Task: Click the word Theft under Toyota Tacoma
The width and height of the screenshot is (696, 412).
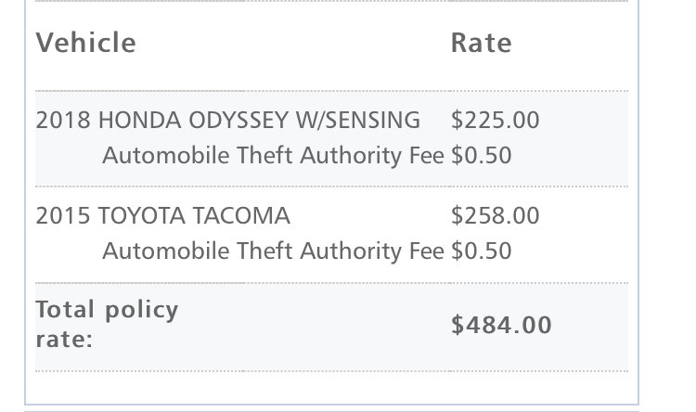Action: [265, 251]
